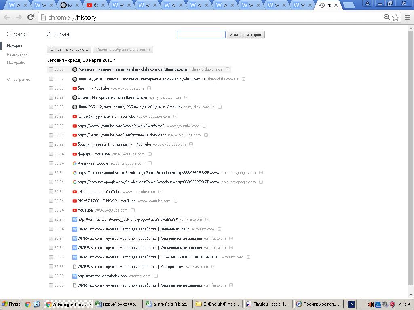Viewport: 414px width, 310px height.
Task: Tick checkbox for 'бразилия чили 2 1' row
Action: coord(51,145)
